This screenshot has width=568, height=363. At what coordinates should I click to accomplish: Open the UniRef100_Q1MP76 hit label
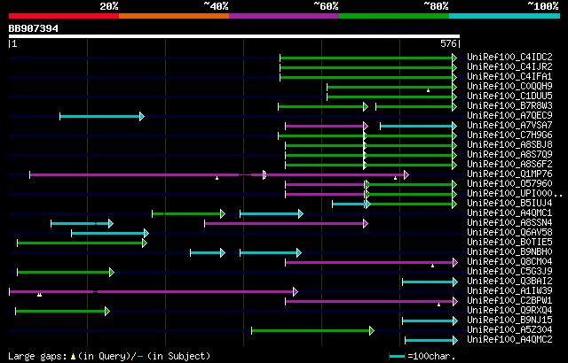[509, 174]
